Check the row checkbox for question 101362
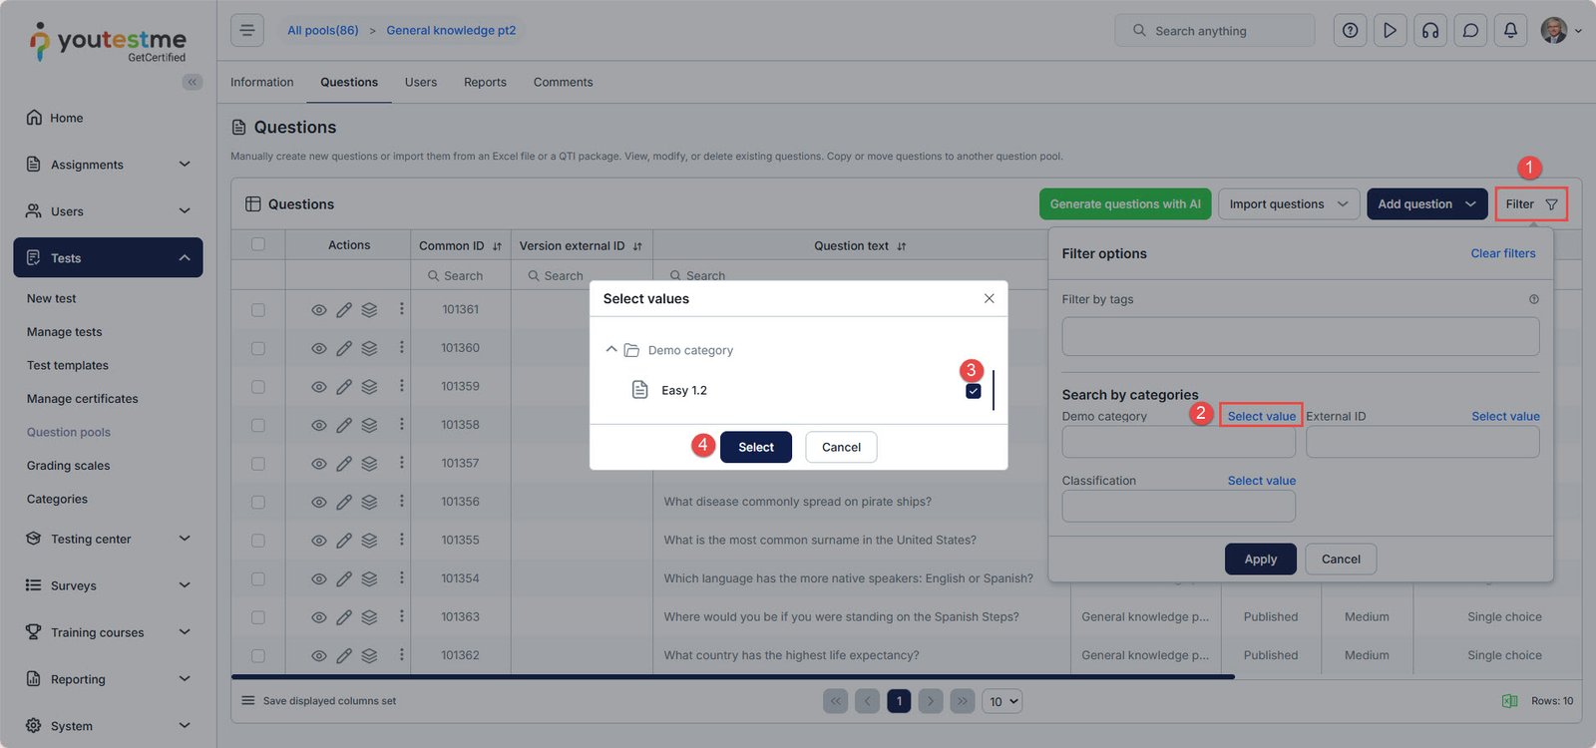 pyautogui.click(x=258, y=655)
